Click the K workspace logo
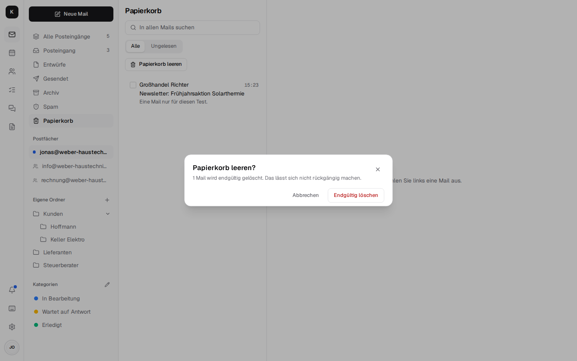Image resolution: width=577 pixels, height=361 pixels. (x=12, y=12)
